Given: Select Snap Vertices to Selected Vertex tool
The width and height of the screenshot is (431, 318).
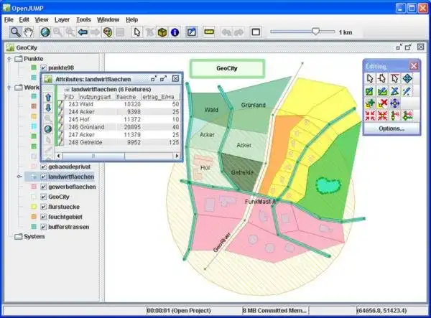Looking at the screenshot, I should (382, 116).
